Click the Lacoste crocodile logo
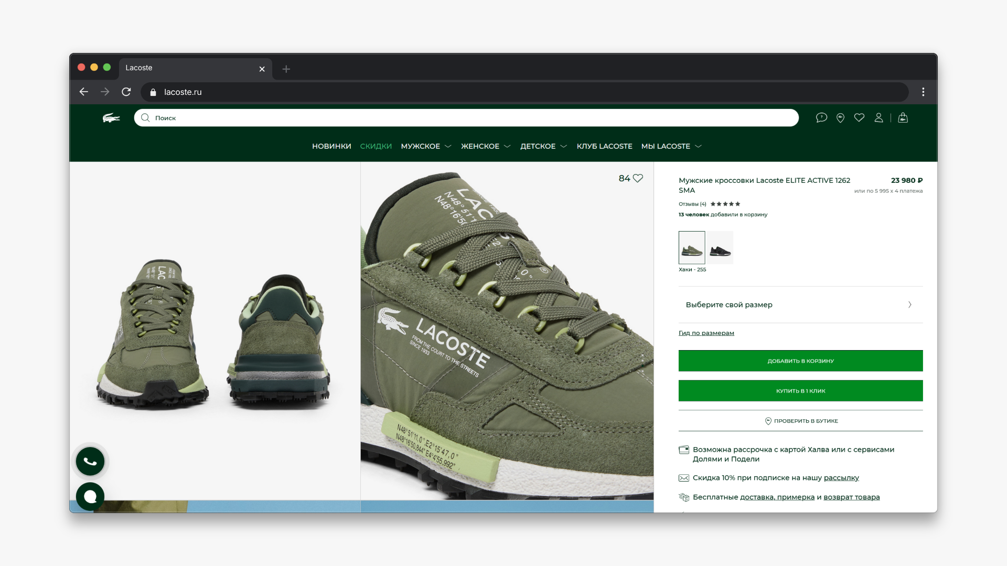The image size is (1007, 566). pyautogui.click(x=111, y=118)
